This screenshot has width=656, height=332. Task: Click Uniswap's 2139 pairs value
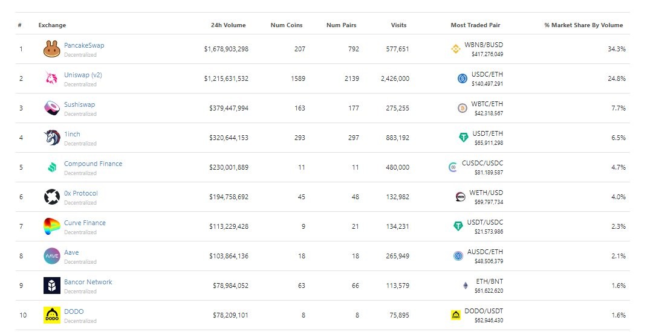point(352,78)
